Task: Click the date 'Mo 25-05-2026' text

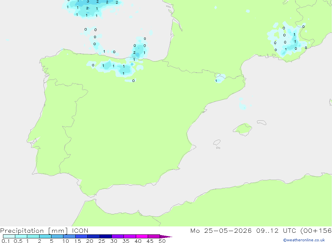Action: (x=221, y=230)
